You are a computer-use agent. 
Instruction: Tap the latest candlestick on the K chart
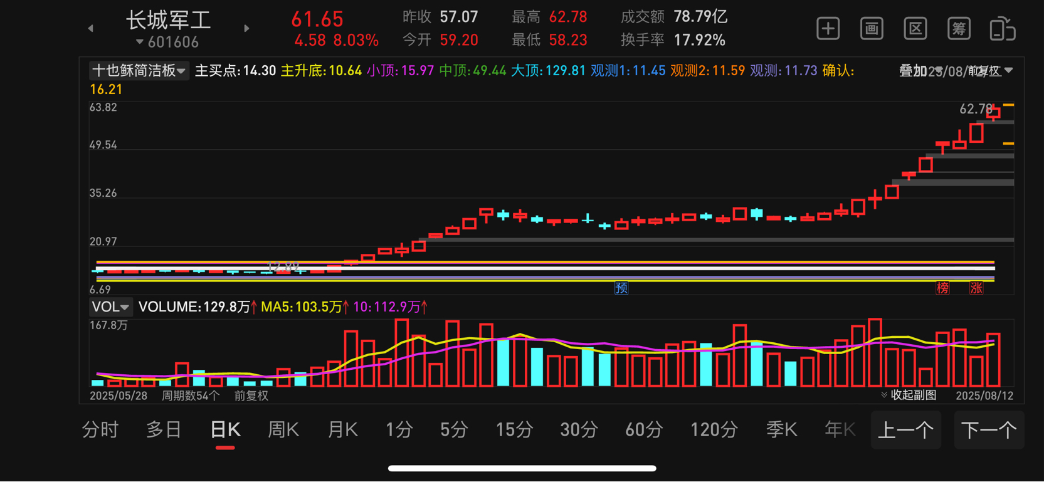tap(993, 113)
